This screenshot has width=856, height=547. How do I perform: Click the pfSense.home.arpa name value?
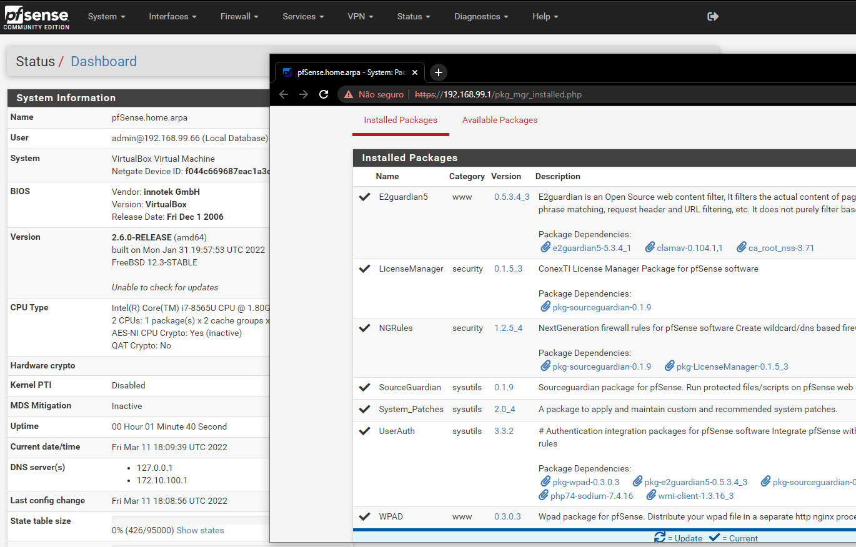click(x=149, y=117)
